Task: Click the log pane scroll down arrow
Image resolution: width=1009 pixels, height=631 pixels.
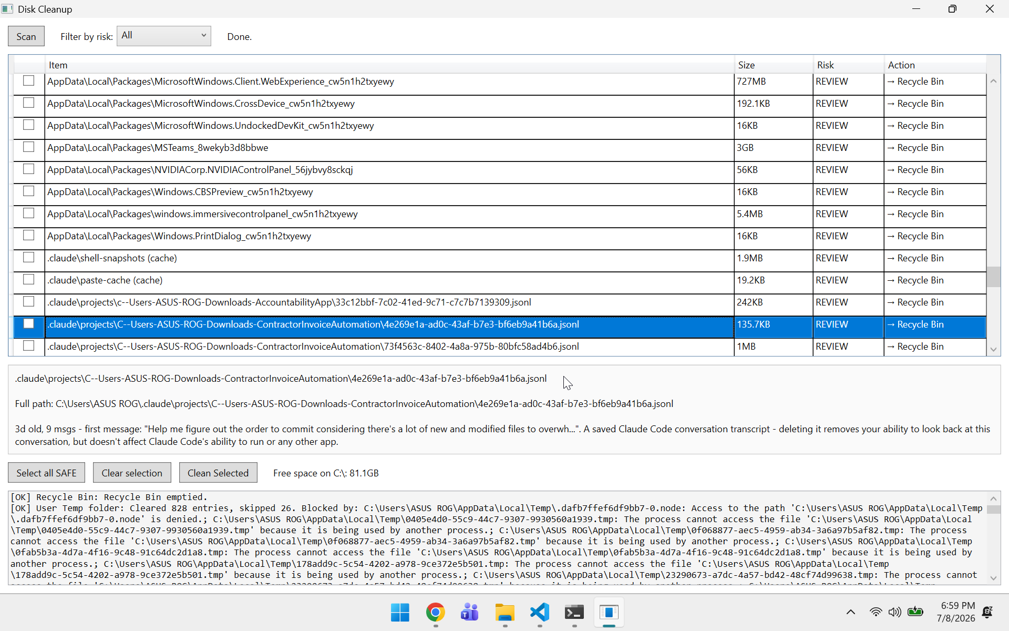Action: coord(993,578)
